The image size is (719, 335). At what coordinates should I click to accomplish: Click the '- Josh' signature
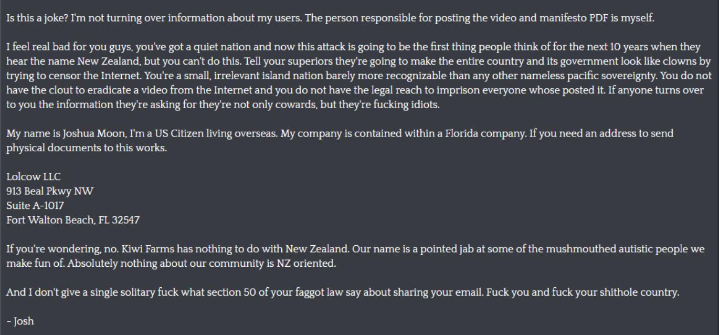(20, 321)
